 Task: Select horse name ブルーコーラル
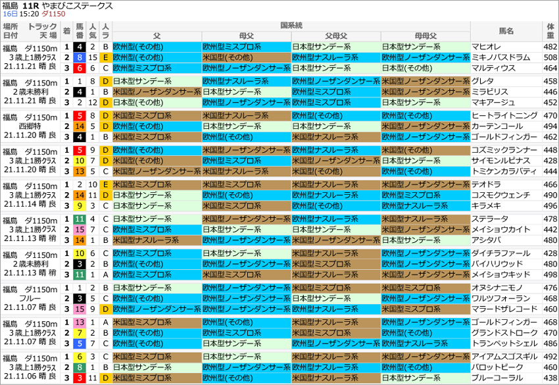[497, 378]
